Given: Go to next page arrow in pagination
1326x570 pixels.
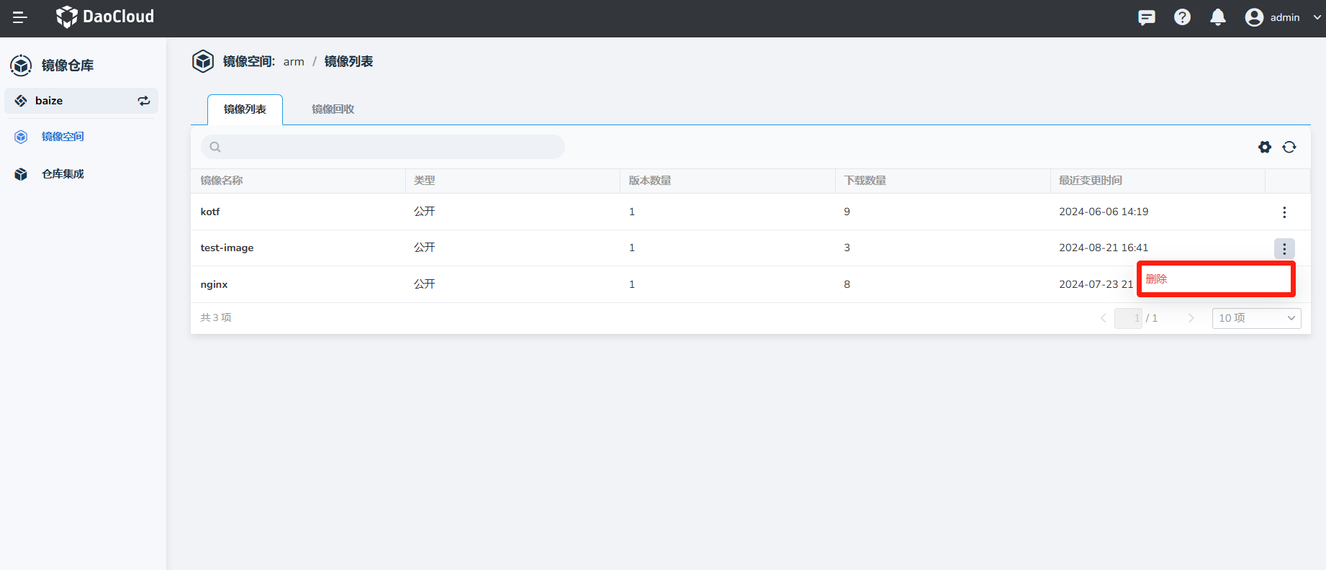Looking at the screenshot, I should [1191, 318].
